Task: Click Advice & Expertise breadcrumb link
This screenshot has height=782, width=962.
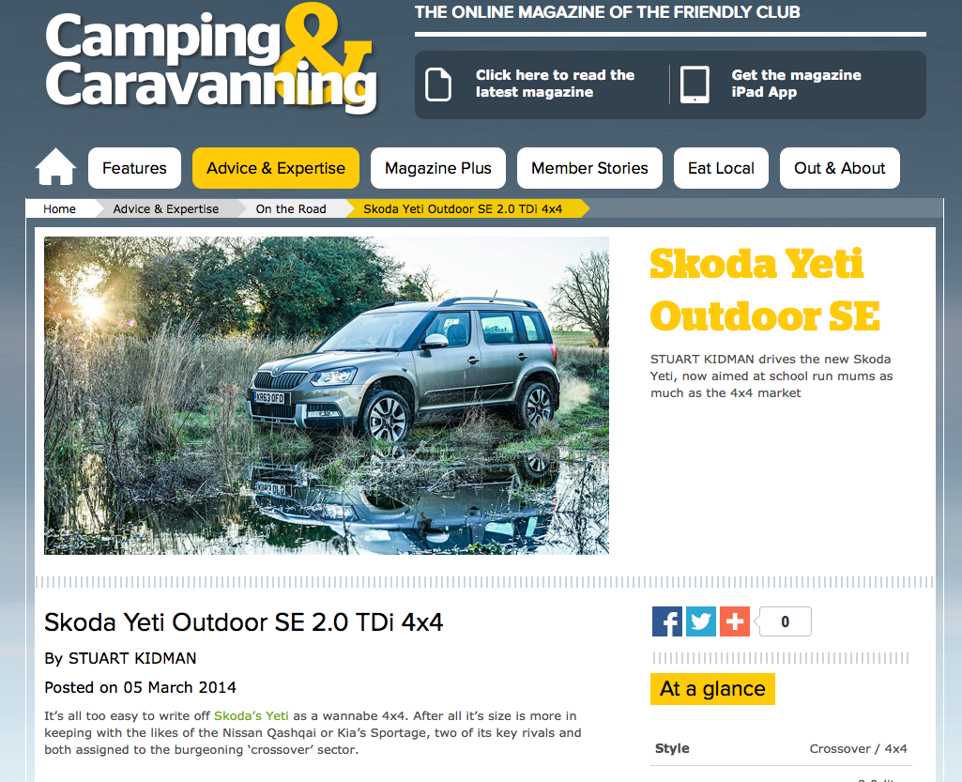Action: [x=165, y=208]
